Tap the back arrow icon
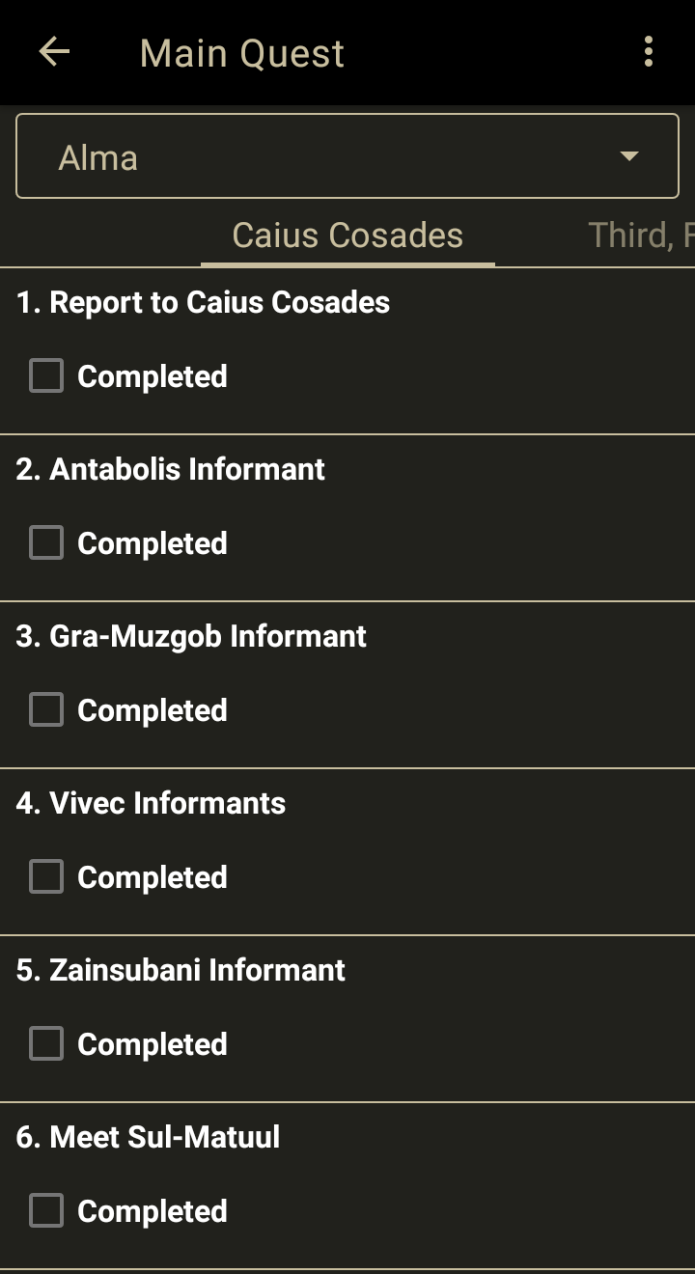Viewport: 695px width, 1274px height. point(54,52)
